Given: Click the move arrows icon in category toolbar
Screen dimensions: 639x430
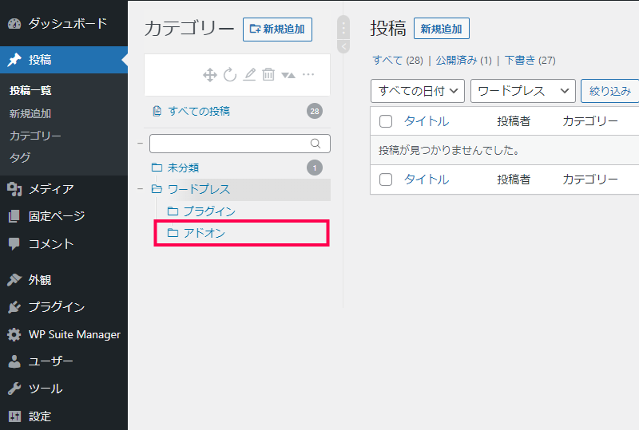Looking at the screenshot, I should [210, 75].
